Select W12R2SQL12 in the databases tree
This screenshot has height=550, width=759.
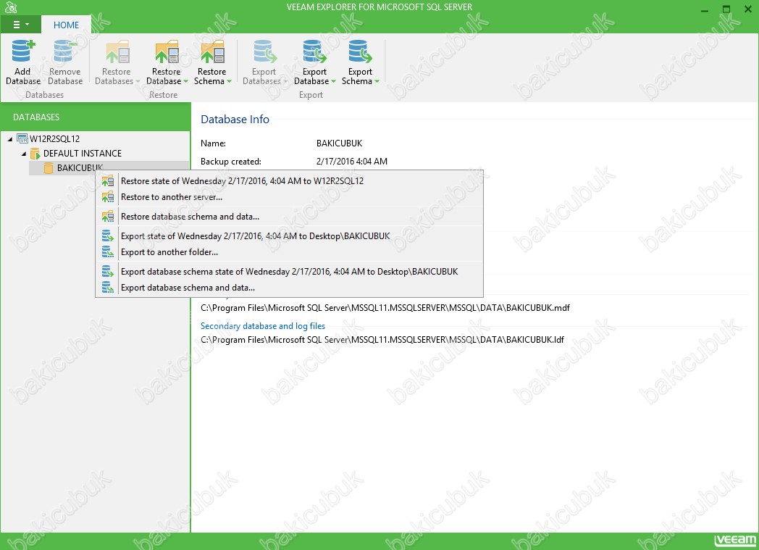[x=55, y=139]
